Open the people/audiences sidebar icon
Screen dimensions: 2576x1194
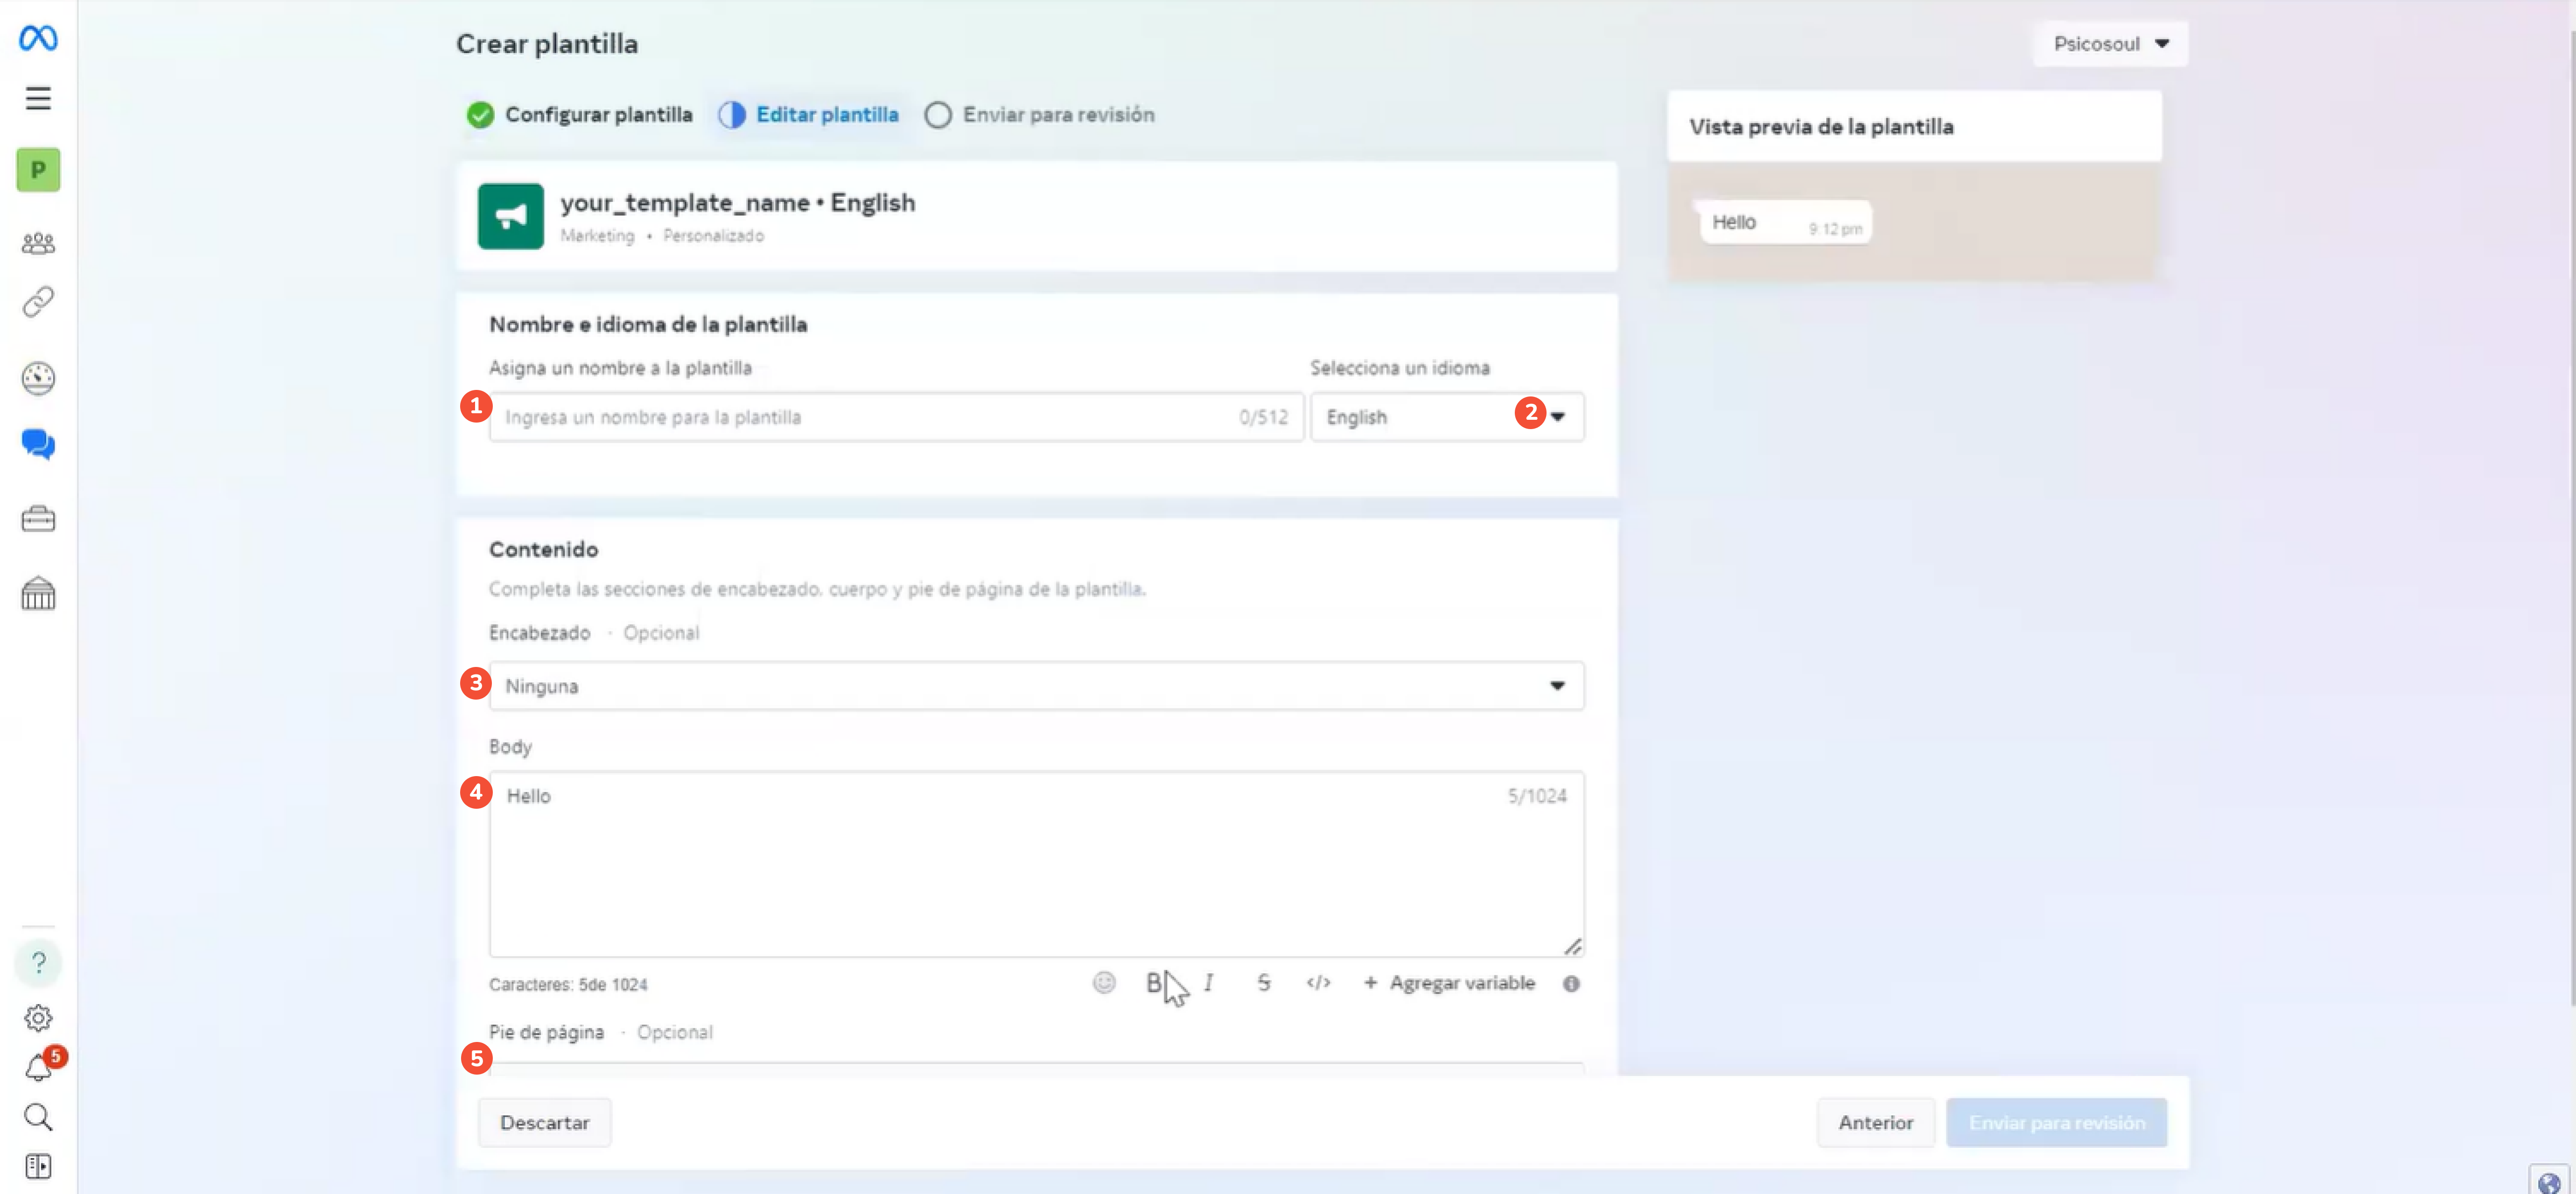coord(38,243)
